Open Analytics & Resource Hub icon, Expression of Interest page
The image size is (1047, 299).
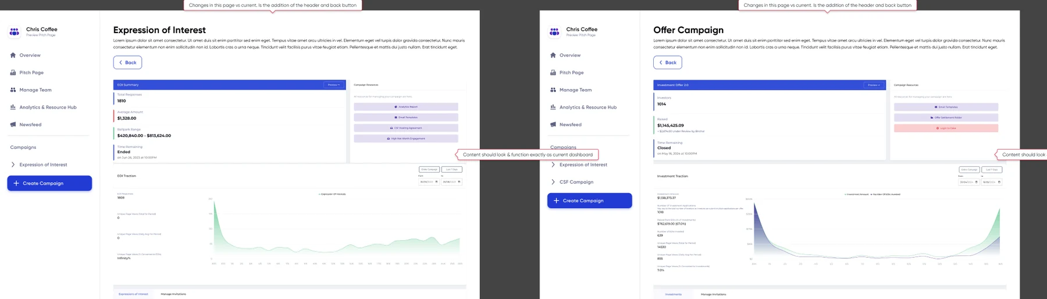pos(13,107)
